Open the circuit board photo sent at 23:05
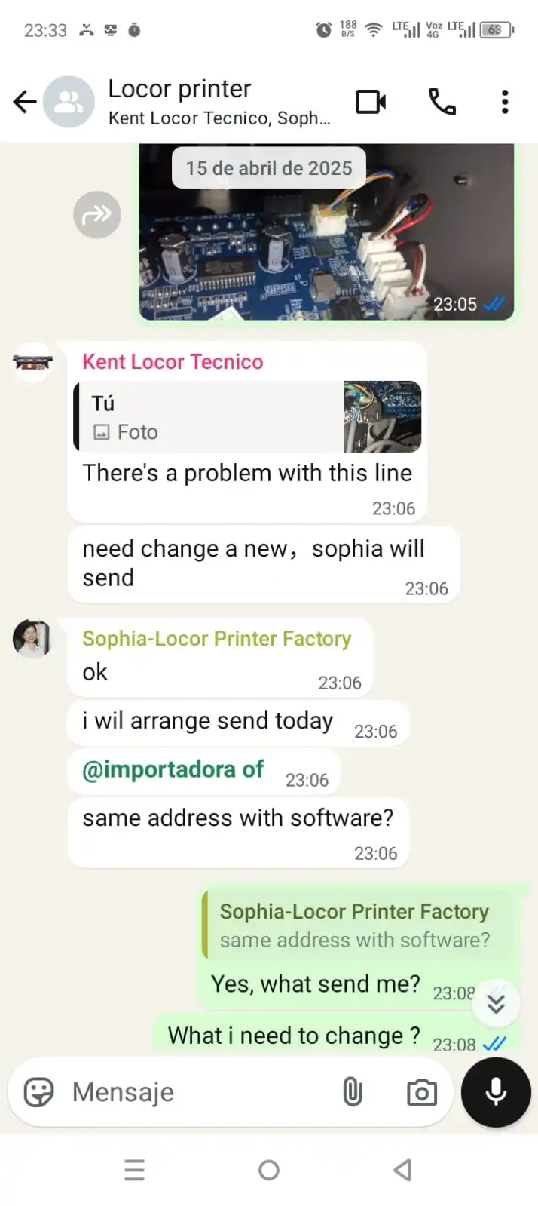Image resolution: width=538 pixels, height=1206 pixels. [x=326, y=232]
